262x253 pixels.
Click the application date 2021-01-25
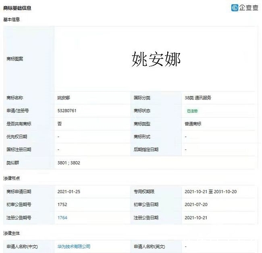click(69, 192)
